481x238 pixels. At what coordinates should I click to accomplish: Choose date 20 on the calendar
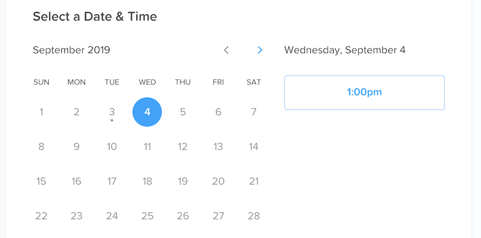click(218, 182)
